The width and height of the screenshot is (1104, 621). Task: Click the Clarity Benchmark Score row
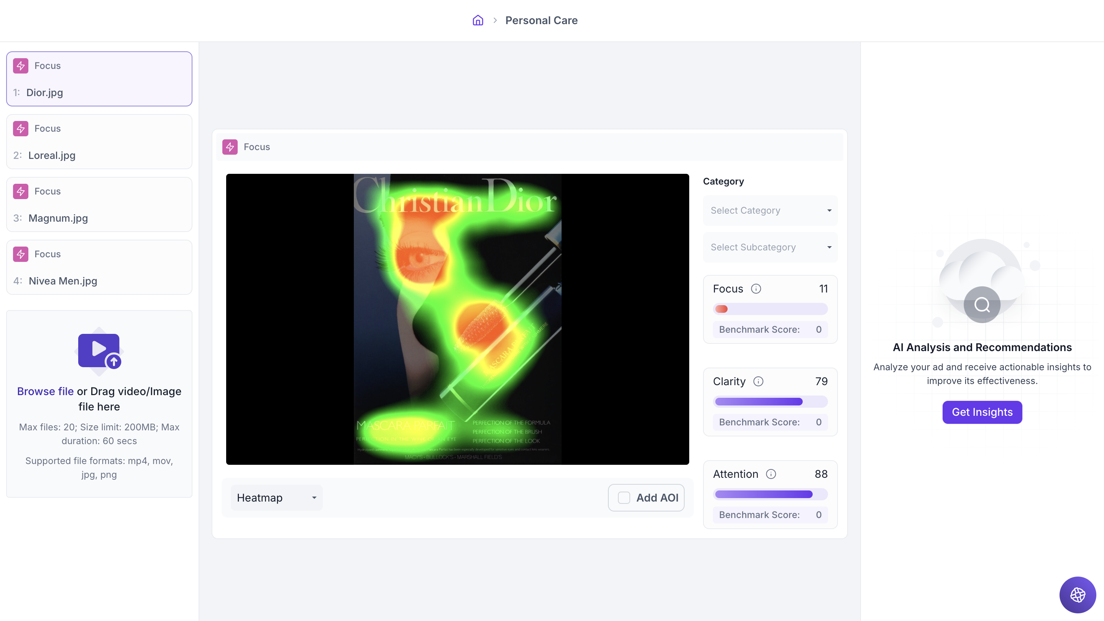coord(770,422)
